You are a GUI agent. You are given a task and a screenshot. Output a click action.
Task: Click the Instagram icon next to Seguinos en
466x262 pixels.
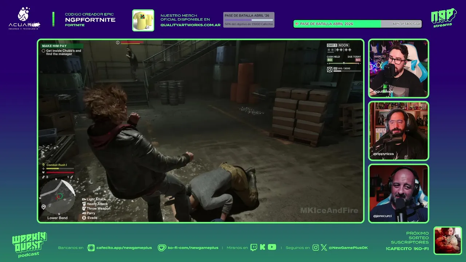coord(316,247)
